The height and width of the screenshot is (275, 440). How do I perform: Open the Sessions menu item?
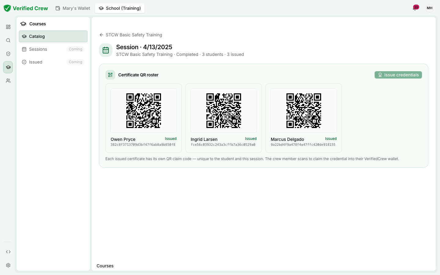(x=53, y=49)
